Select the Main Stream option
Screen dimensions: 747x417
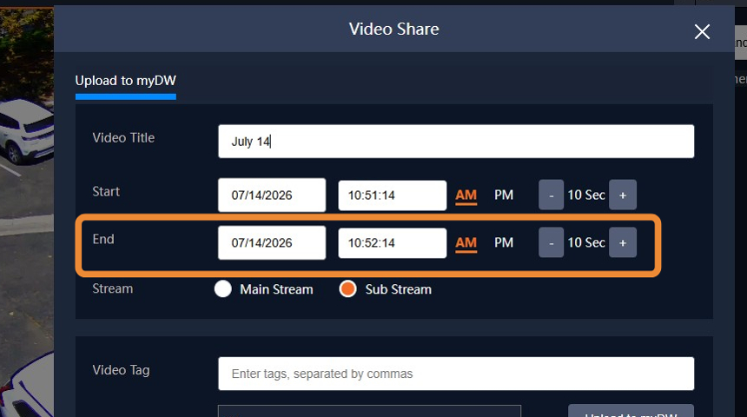(x=223, y=288)
